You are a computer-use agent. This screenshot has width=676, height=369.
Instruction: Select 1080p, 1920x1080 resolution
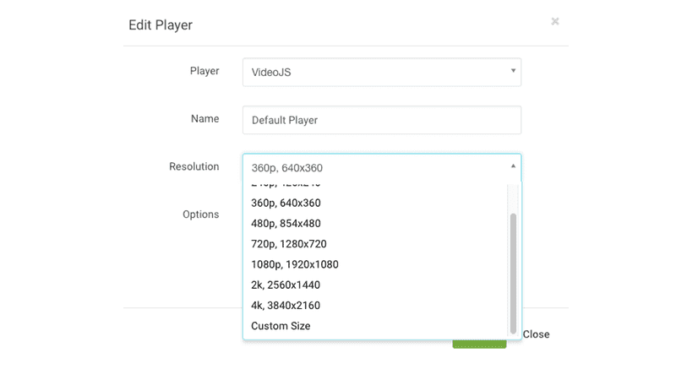(x=295, y=264)
